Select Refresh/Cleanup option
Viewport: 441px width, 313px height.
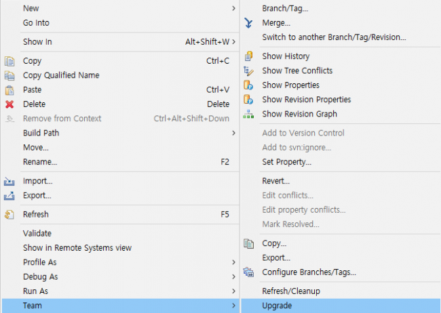291,291
